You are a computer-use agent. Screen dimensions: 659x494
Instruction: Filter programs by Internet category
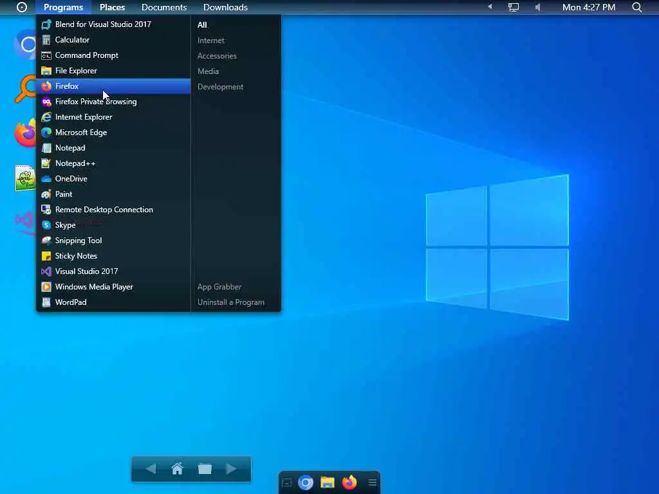click(x=210, y=41)
